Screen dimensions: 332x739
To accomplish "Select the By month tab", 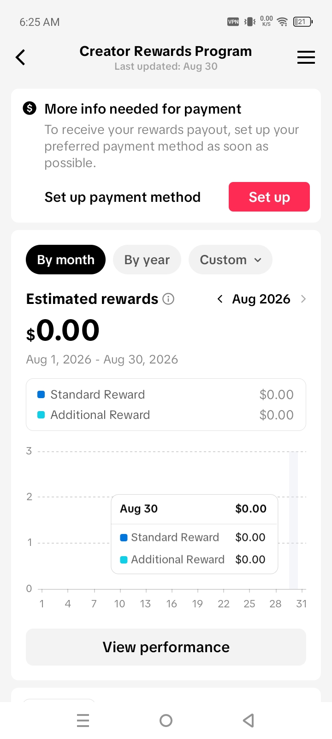I will point(65,260).
